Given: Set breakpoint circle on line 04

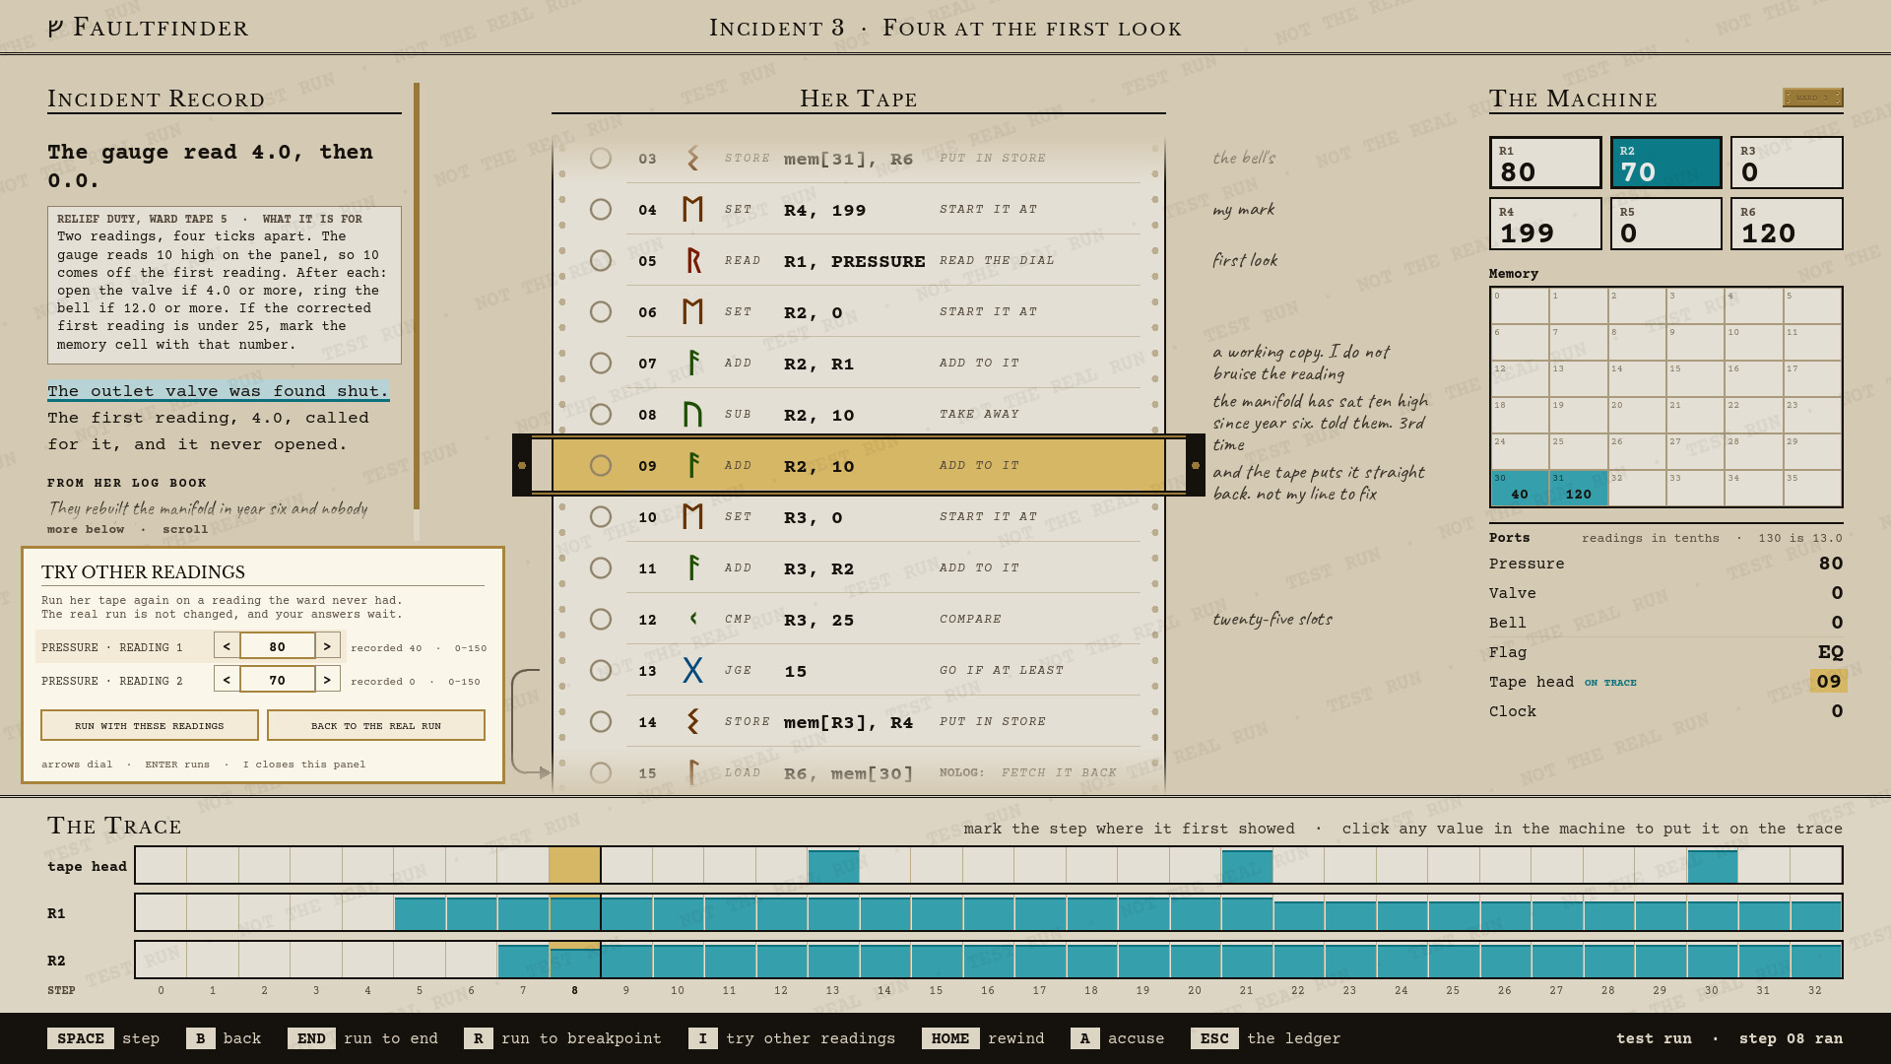Looking at the screenshot, I should (x=601, y=209).
